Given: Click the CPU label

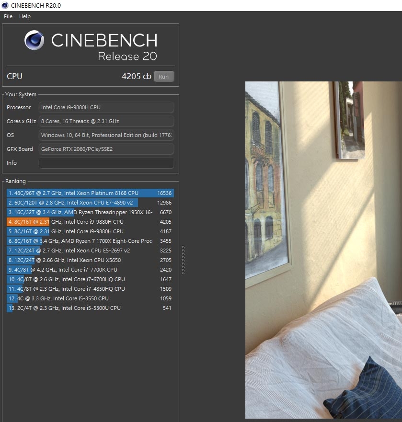Looking at the screenshot, I should pos(14,77).
